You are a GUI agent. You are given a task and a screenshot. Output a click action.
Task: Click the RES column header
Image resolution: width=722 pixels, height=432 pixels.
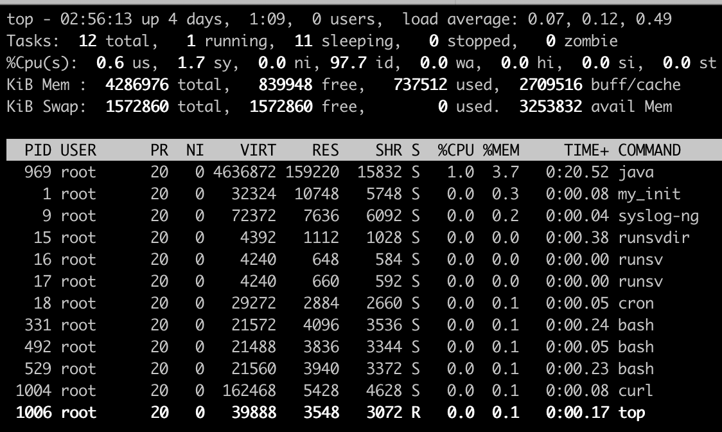click(x=326, y=150)
